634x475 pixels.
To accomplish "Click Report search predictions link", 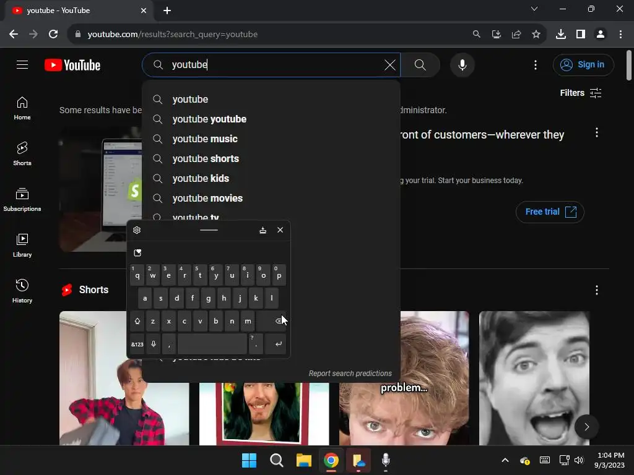I will [x=350, y=373].
